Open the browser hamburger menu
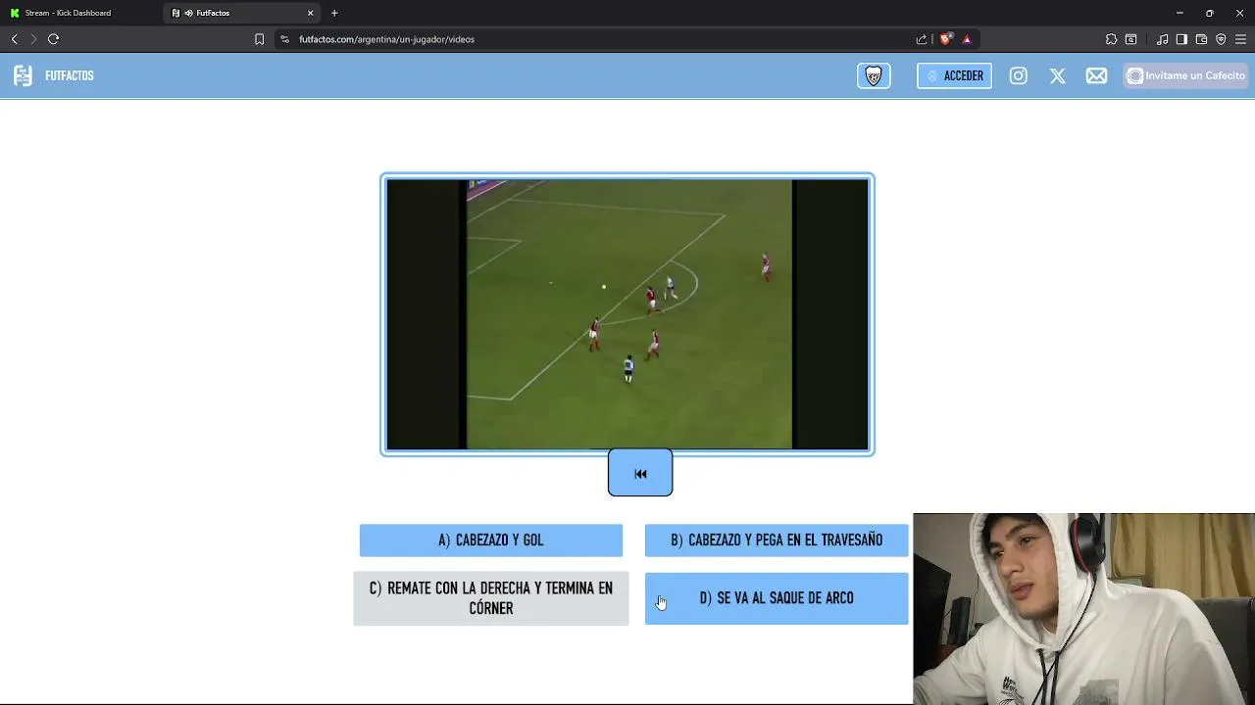This screenshot has height=705, width=1255. point(1240,39)
